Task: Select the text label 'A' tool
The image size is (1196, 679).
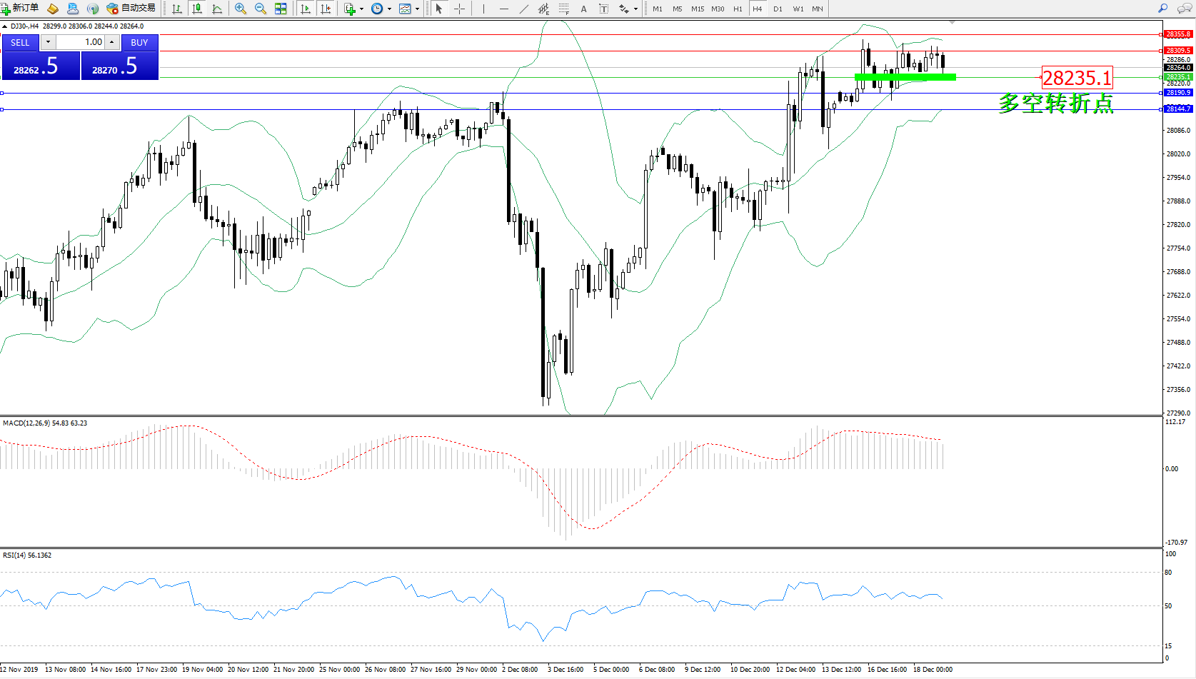Action: [x=583, y=9]
